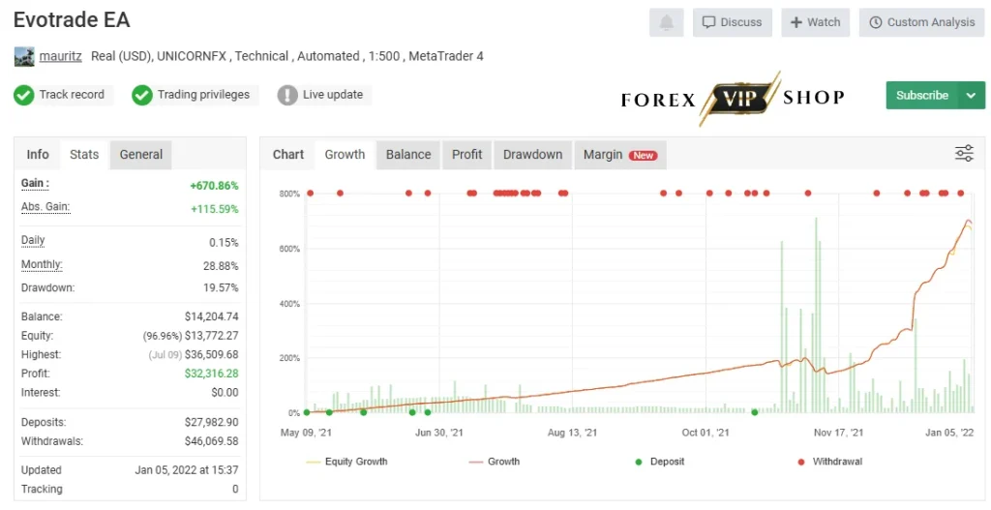Click the notification bell icon
Screen dimensions: 991x510
tap(666, 23)
